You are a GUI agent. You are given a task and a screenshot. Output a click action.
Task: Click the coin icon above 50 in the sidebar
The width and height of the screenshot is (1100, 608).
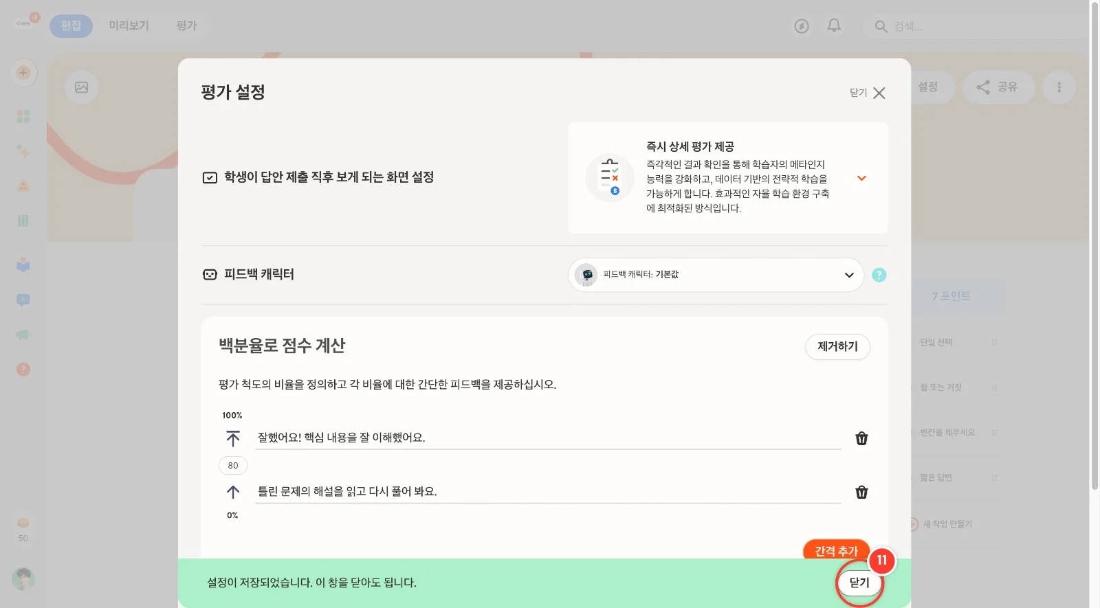coord(23,523)
